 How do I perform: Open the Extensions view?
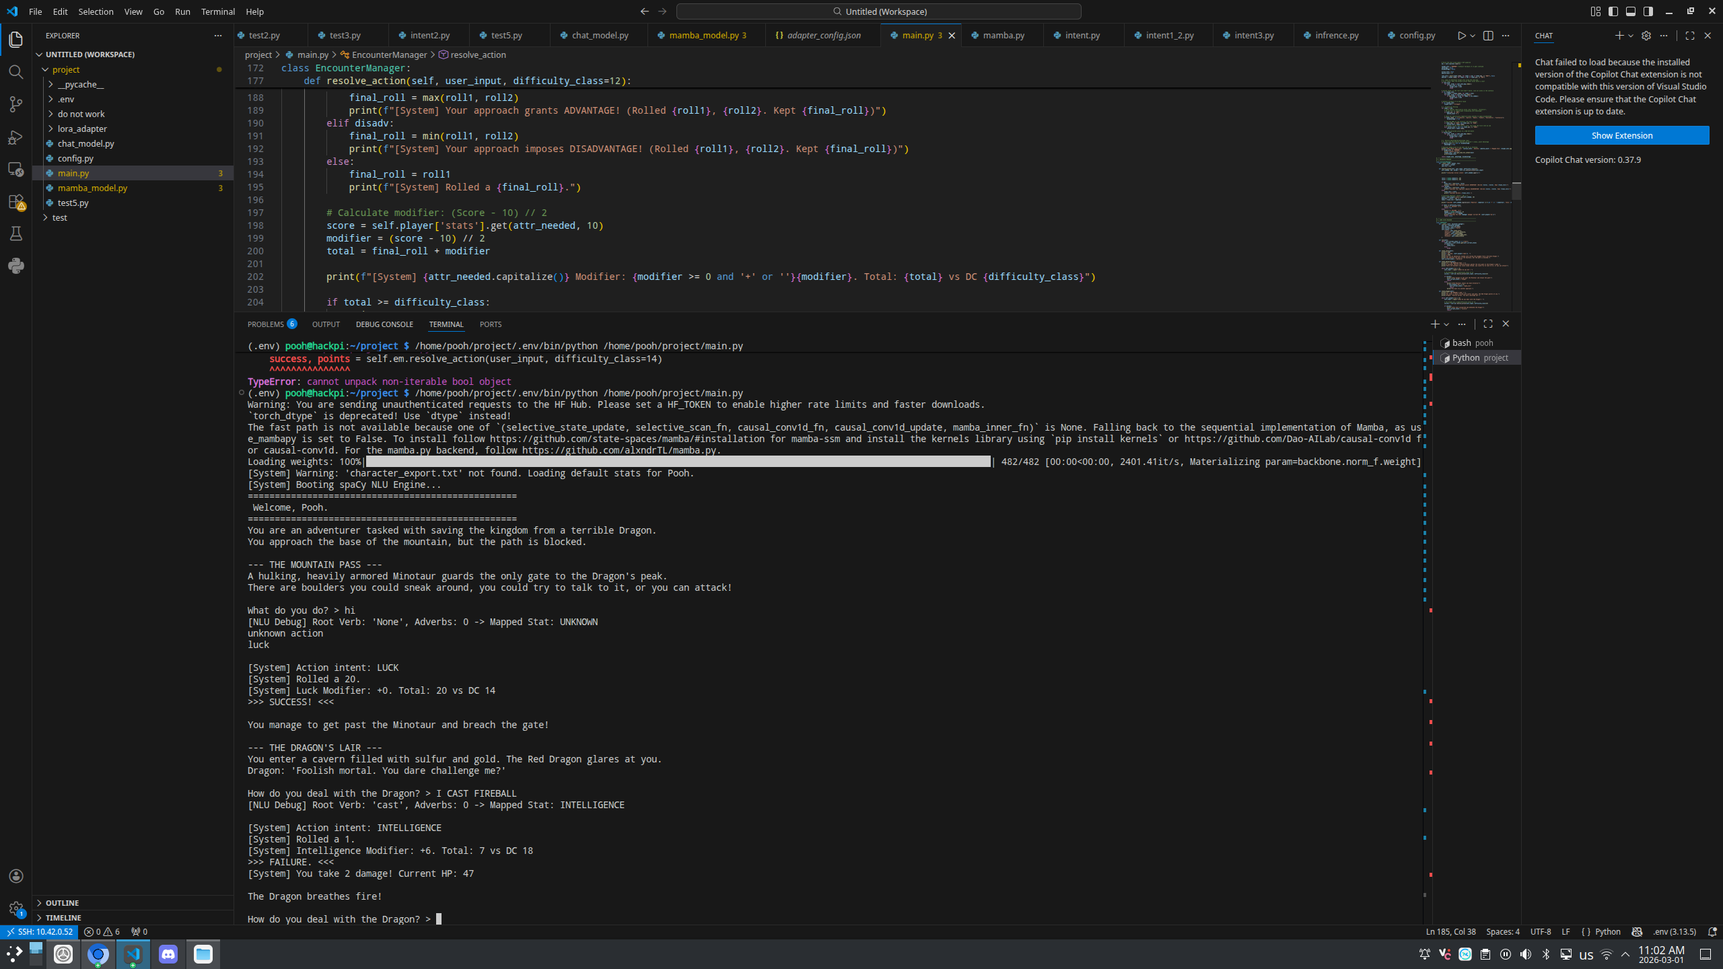point(15,201)
